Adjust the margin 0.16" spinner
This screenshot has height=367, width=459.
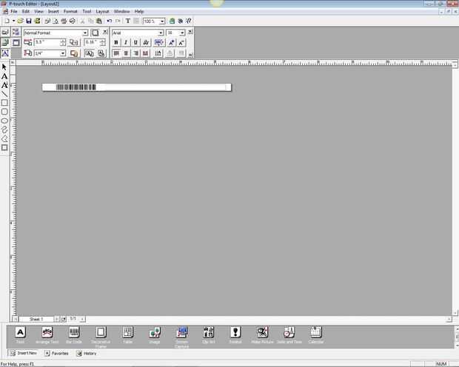point(102,43)
